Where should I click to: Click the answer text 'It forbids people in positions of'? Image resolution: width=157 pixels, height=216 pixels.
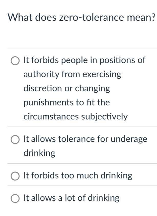84,61
